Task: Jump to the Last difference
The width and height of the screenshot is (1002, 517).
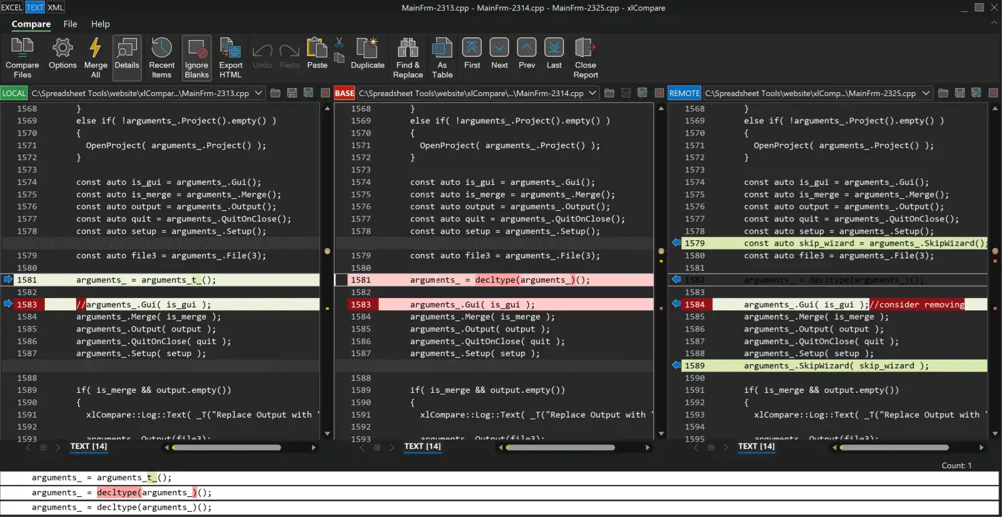Action: click(554, 57)
